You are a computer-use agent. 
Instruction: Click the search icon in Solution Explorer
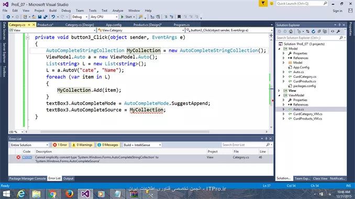(x=341, y=38)
